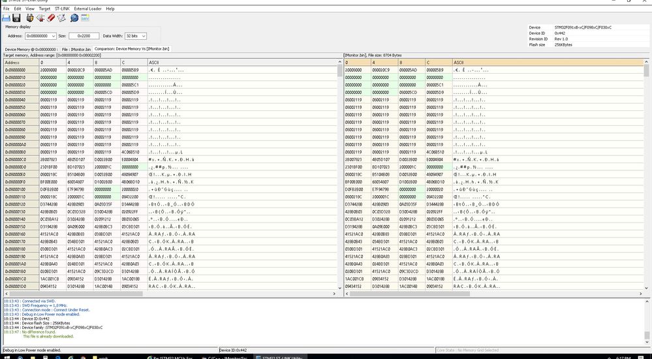Click the Size input field showing 0x2200
Viewport: 652px width, 359px height.
[x=84, y=36]
